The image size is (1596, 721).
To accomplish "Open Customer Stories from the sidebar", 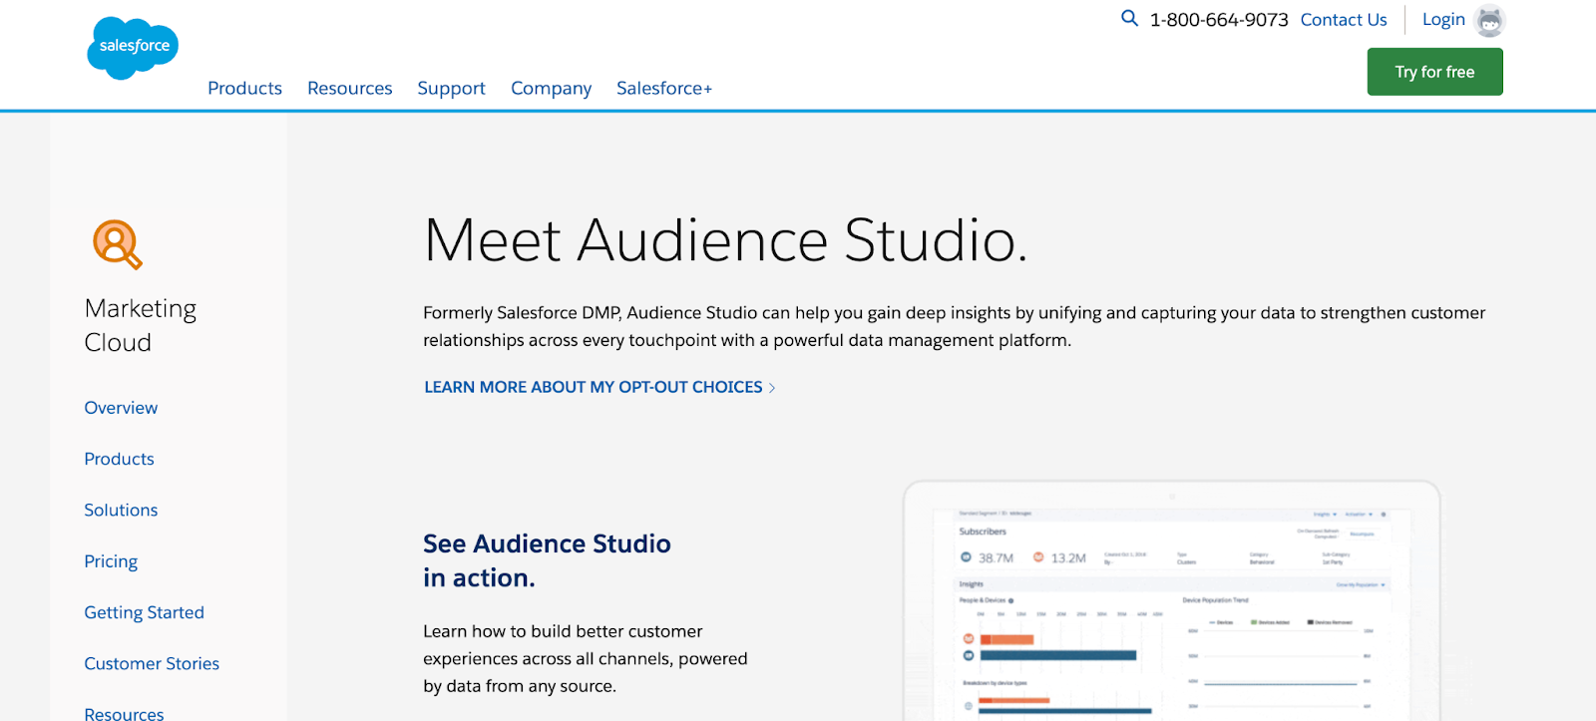I will 152,663.
